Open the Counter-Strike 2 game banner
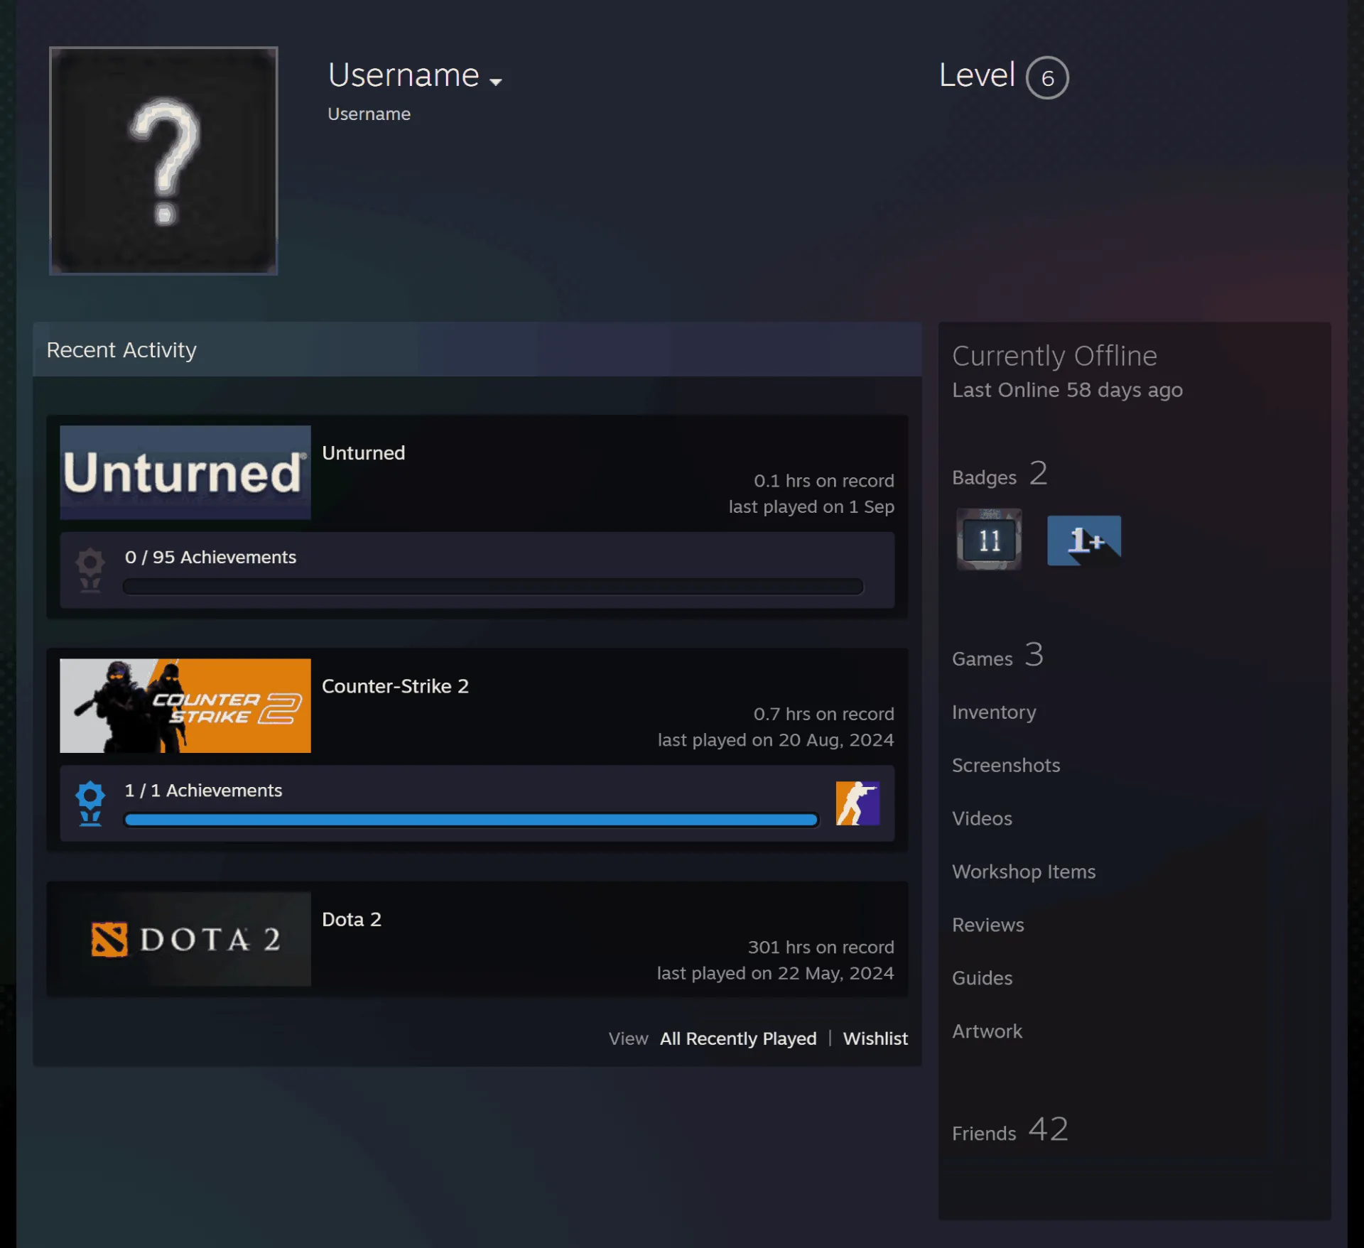Viewport: 1364px width, 1248px height. [185, 705]
